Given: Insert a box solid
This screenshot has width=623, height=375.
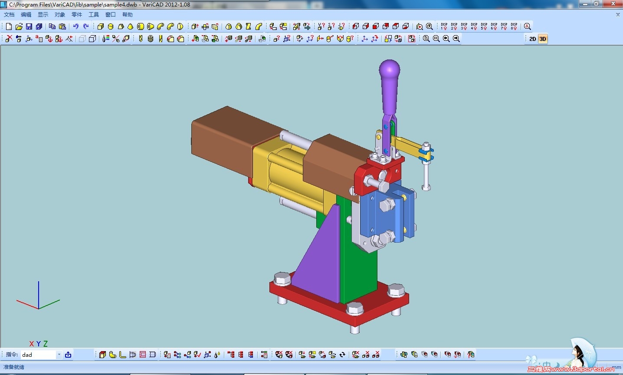Looking at the screenshot, I should 101,26.
